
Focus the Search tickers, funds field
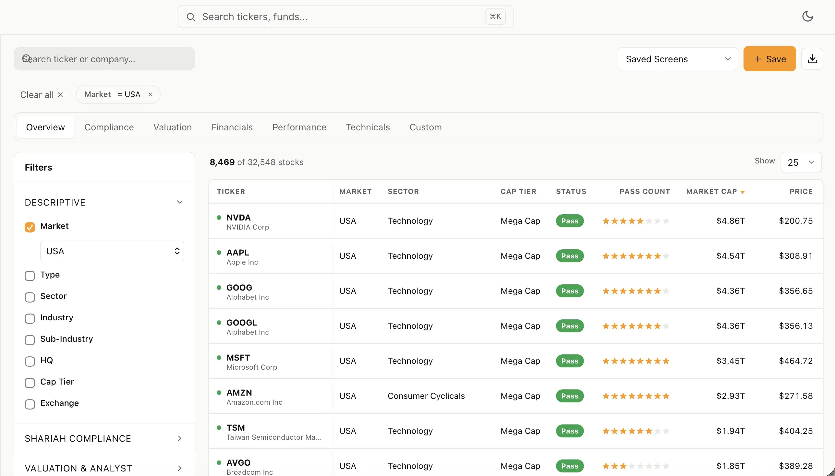pyautogui.click(x=345, y=17)
